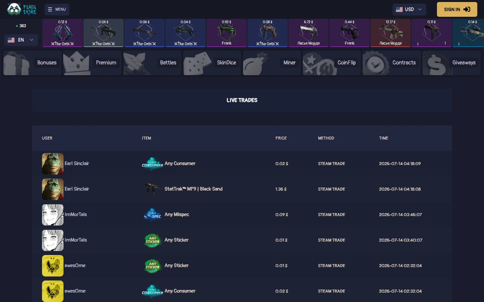Click the ITEM column header
The width and height of the screenshot is (484, 302).
point(147,138)
